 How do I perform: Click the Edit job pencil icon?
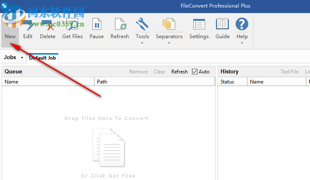coord(28,25)
